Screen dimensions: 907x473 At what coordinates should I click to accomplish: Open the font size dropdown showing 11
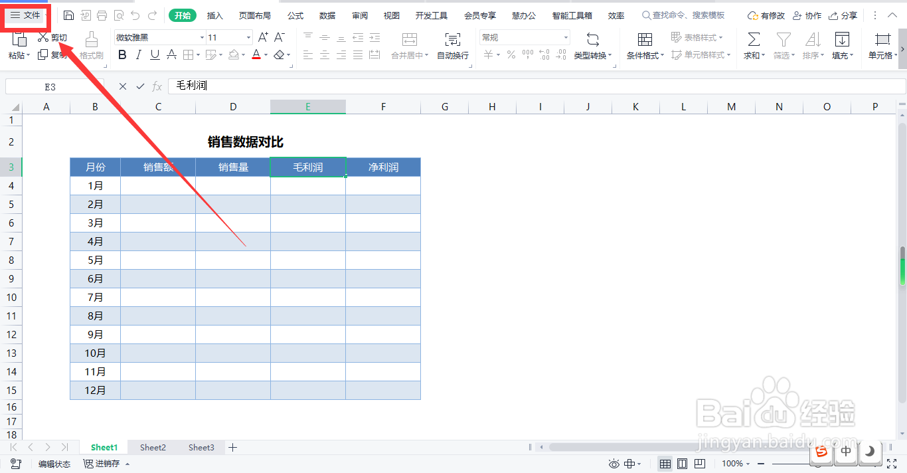(x=249, y=38)
